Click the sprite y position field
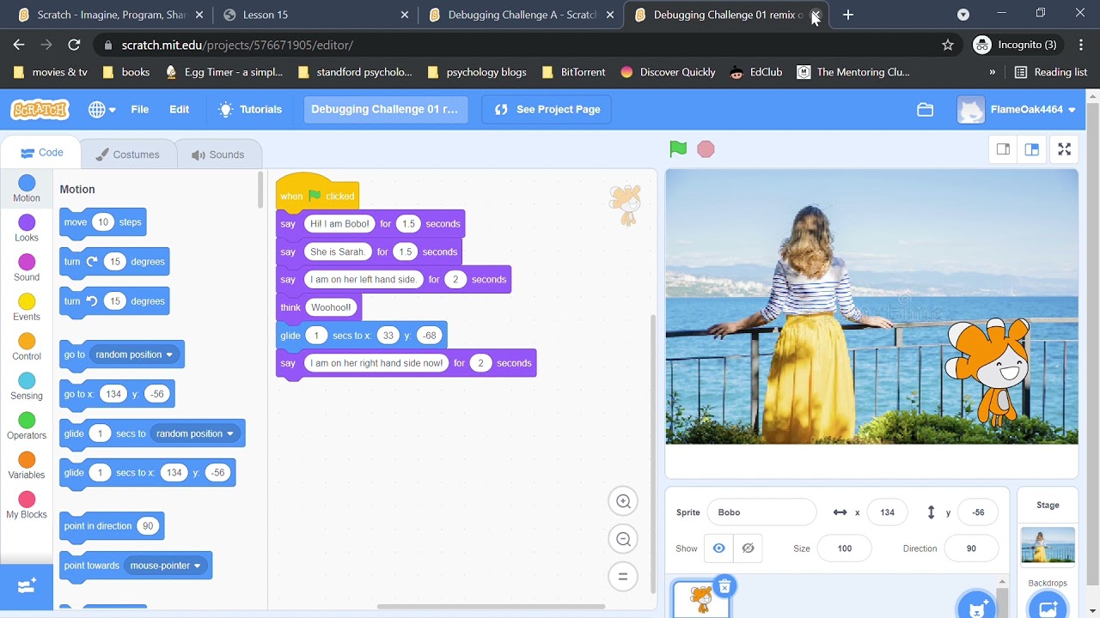Viewport: 1100px width, 618px height. point(978,512)
